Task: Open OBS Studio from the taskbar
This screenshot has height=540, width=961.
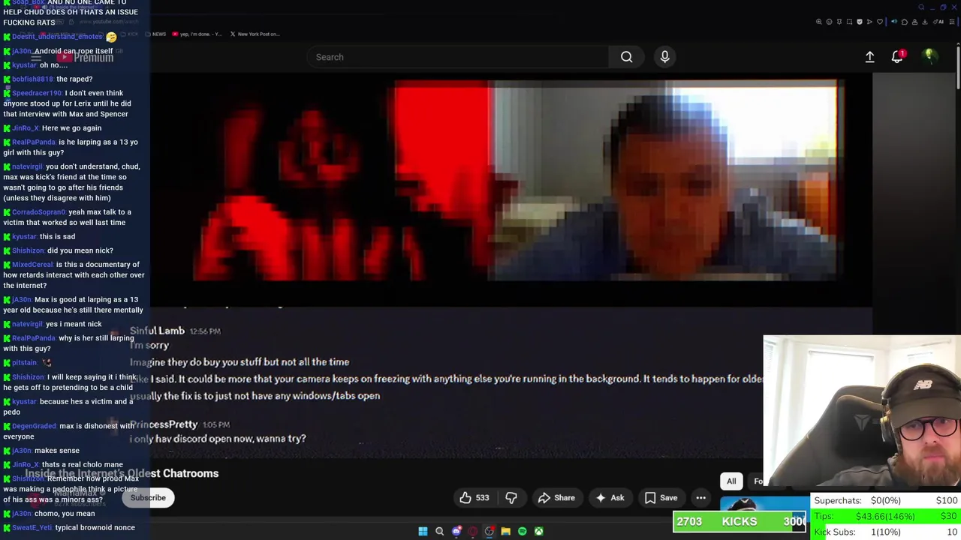Action: [x=489, y=532]
